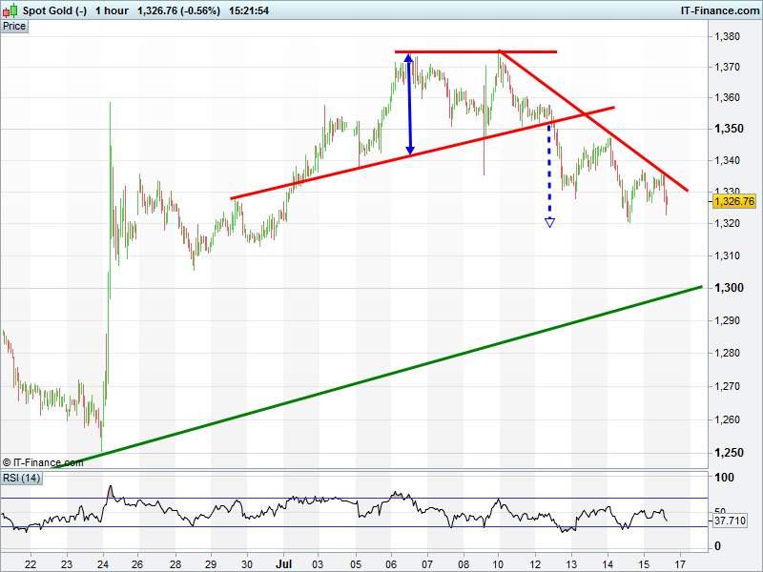This screenshot has height=572, width=763.
Task: Click the 1,370 price axis label
Action: (x=727, y=67)
